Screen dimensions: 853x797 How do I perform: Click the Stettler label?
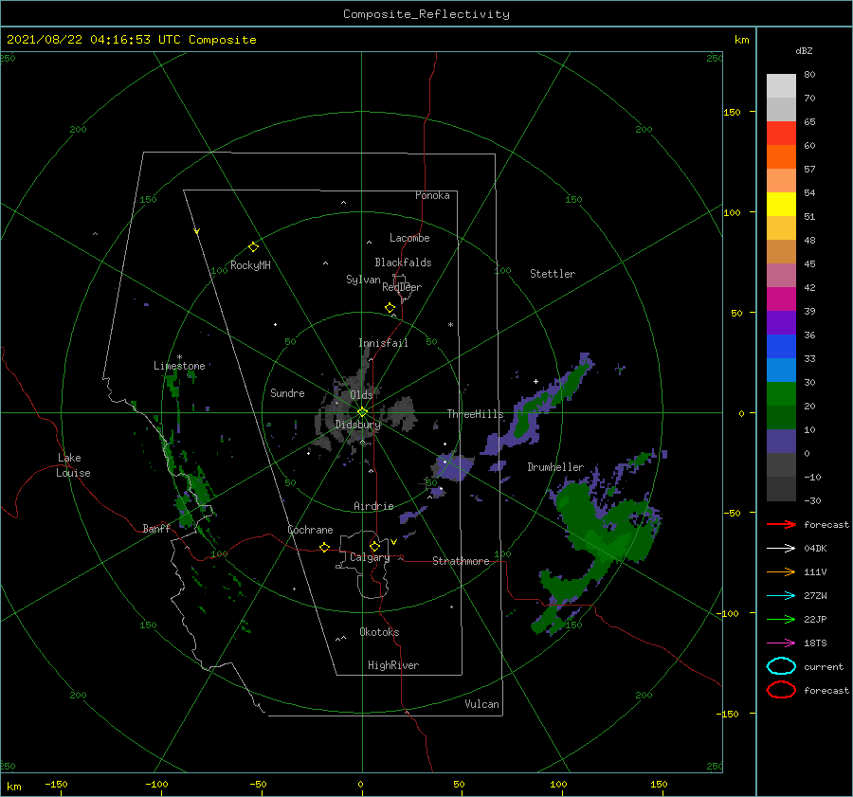[553, 274]
